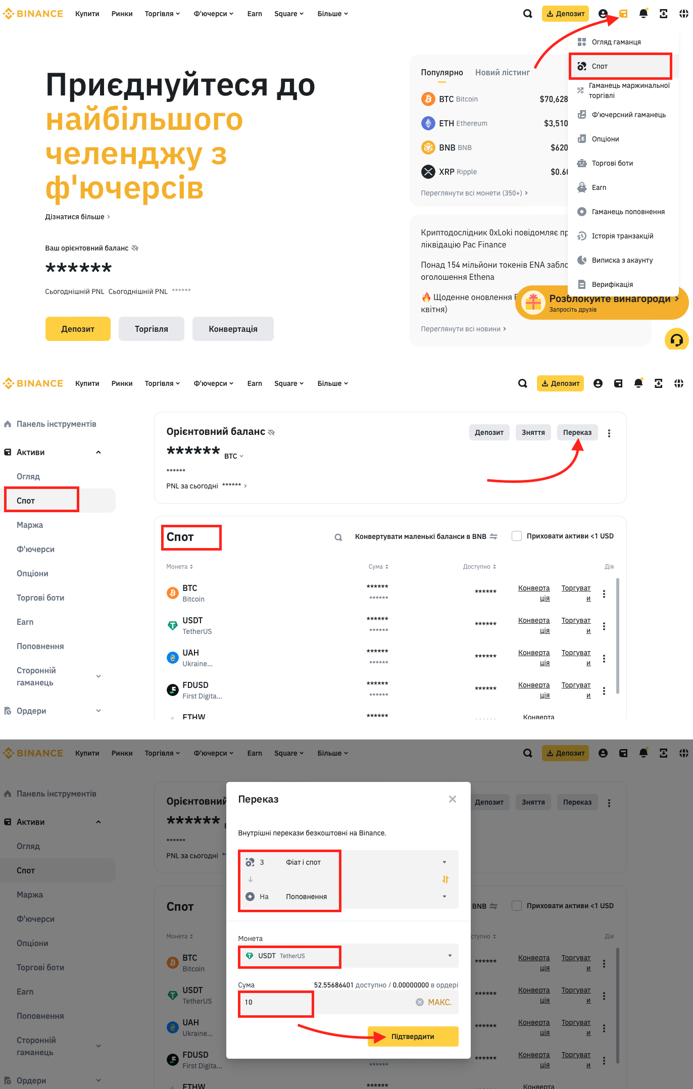Open the BTC currency dropdown under balance
The width and height of the screenshot is (693, 1089).
tap(234, 456)
